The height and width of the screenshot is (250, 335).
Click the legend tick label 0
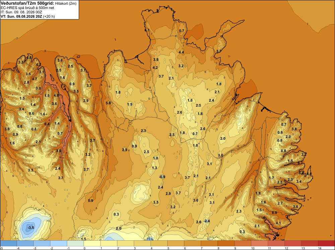pyautogui.click(x=84, y=248)
